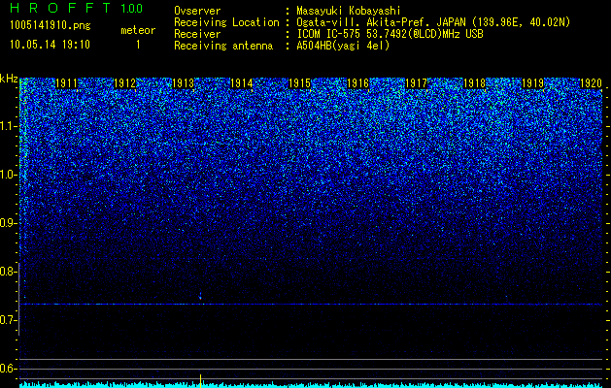Screen dimensions: 611x388
Task: Click the observer name Masayuki Kobayashi
Action: tap(349, 11)
